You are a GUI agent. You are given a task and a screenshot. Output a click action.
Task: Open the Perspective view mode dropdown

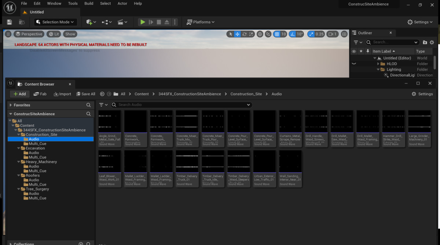point(29,34)
